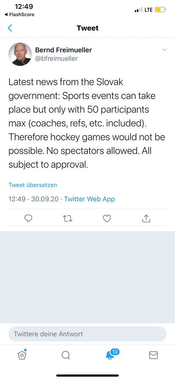Click the Tweet übersetzen link
Viewport: 175px width, 380px height.
coord(33,185)
